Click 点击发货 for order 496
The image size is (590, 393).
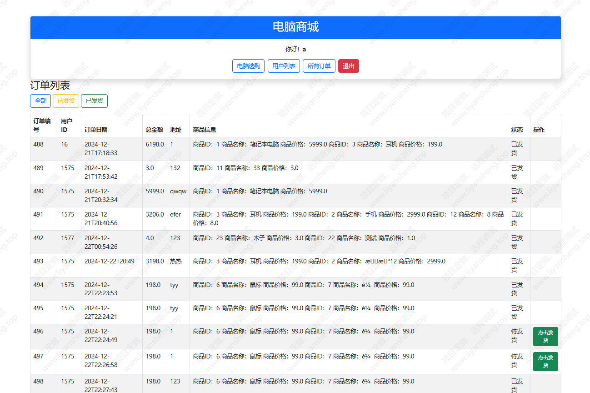pyautogui.click(x=545, y=337)
